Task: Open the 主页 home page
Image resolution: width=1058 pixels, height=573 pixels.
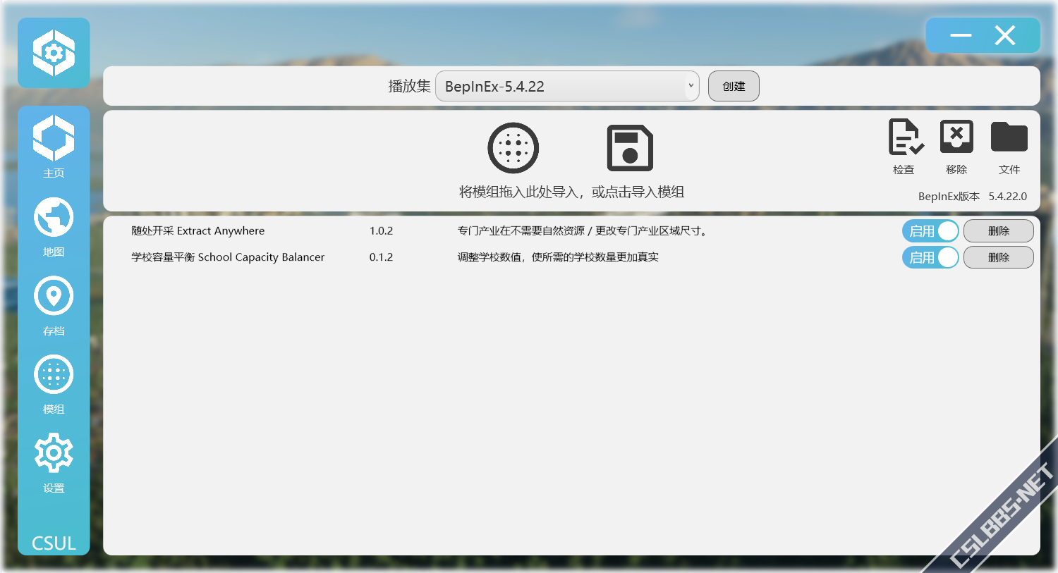Action: point(54,147)
